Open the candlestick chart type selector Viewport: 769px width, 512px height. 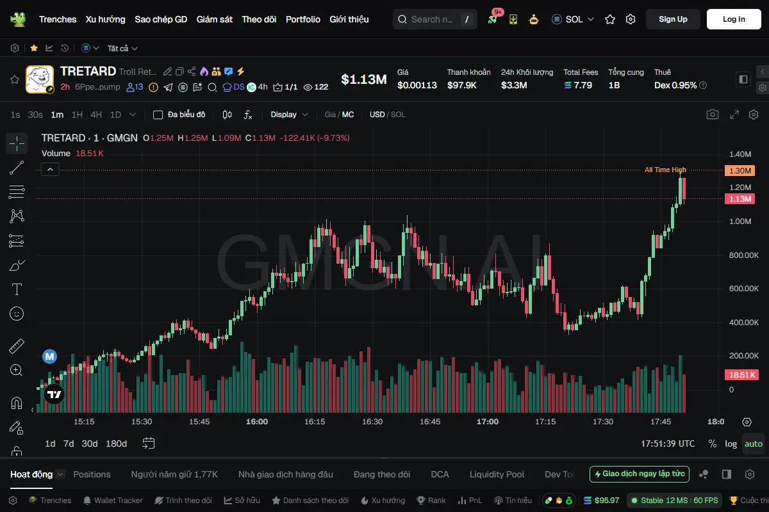coord(227,115)
